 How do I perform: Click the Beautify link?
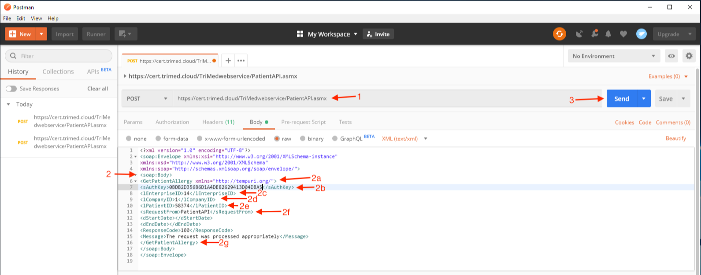click(x=676, y=138)
